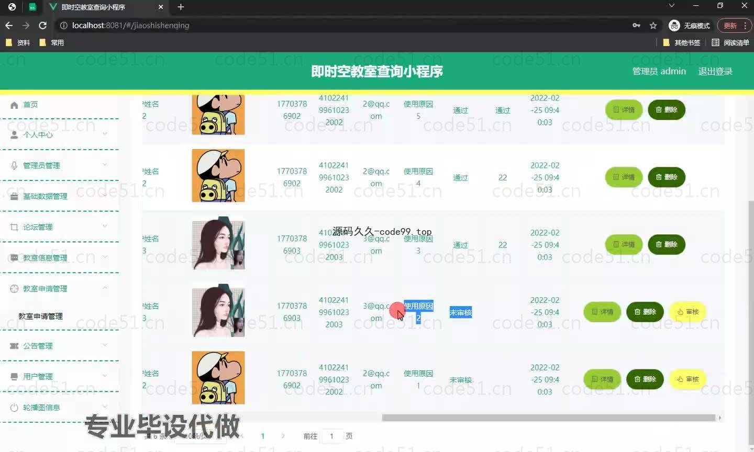Viewport: 754px width, 452px height.
Task: Bookmark this page with the star icon
Action: pyautogui.click(x=653, y=25)
